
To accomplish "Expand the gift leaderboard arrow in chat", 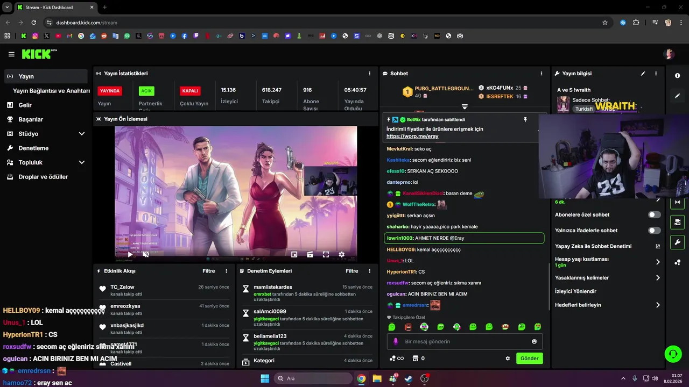I will coord(465,107).
